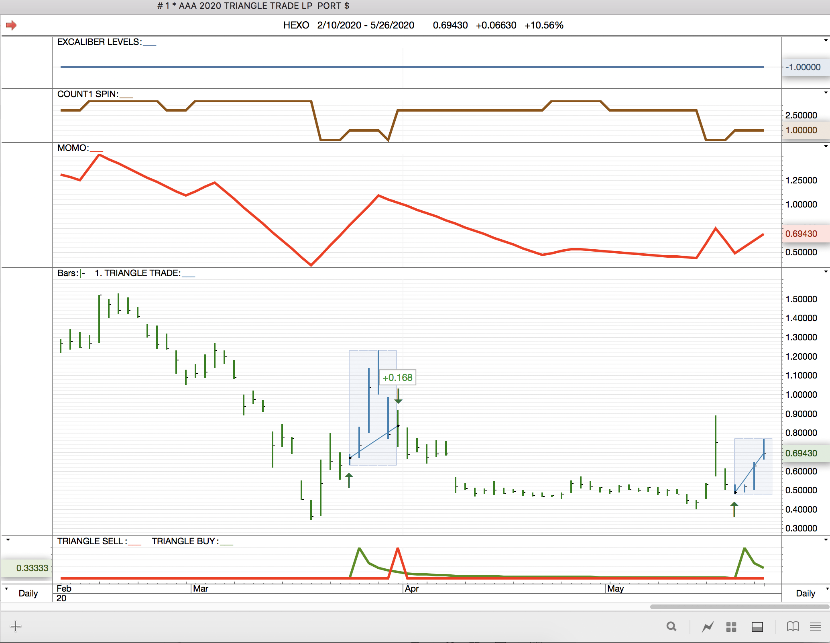Expand the EXCALIBER LEVELS pane dropdown arrow
The image size is (830, 643).
[826, 41]
